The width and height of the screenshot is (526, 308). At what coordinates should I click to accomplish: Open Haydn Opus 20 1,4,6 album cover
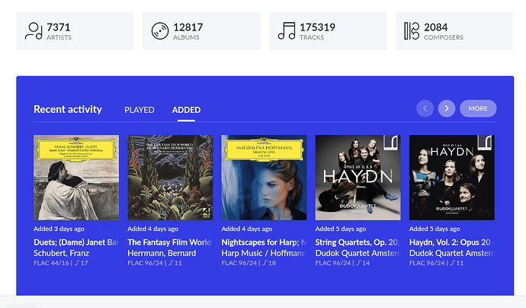coord(452,178)
